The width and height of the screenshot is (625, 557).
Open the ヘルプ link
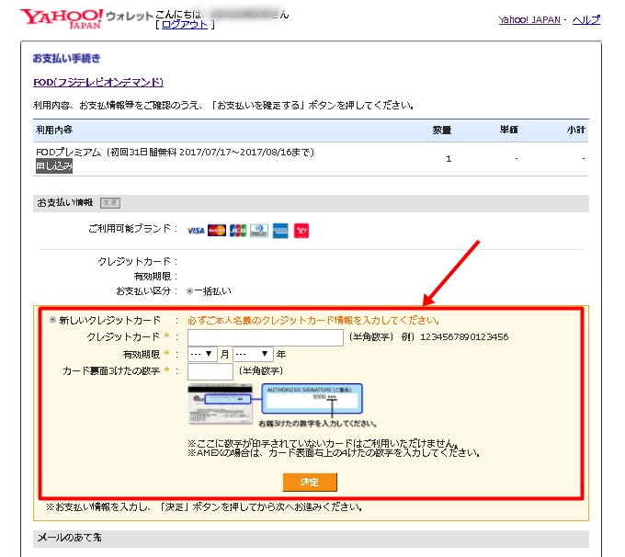tap(586, 20)
